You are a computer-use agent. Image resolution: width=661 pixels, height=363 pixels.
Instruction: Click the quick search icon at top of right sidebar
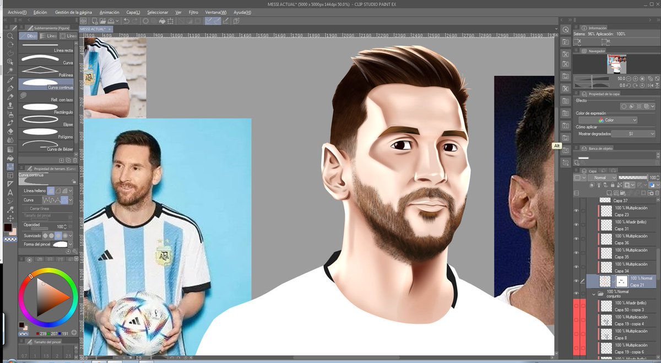point(565,29)
